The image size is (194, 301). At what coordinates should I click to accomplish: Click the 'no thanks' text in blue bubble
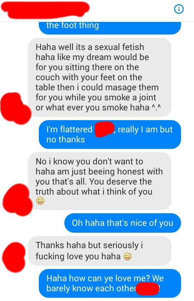(65, 140)
